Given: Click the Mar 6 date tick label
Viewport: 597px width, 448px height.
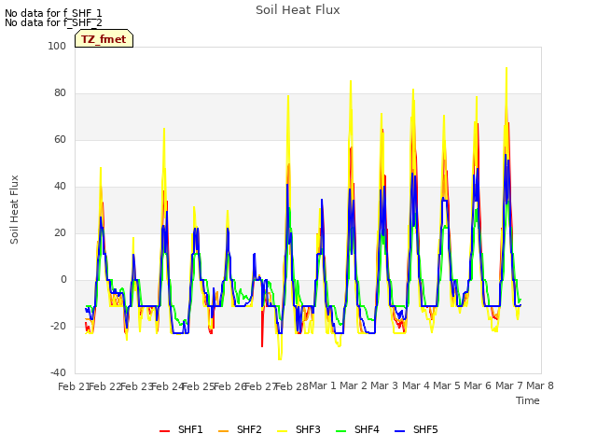Looking at the screenshot, I should [478, 385].
